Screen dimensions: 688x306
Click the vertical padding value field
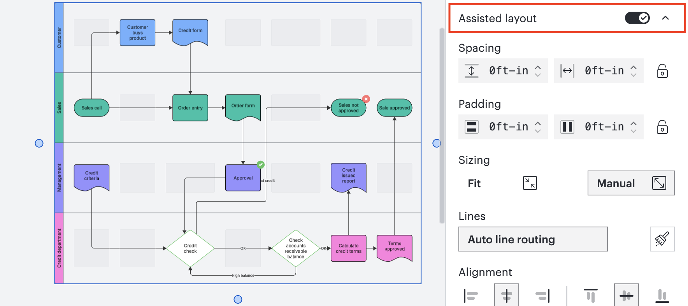click(x=509, y=127)
